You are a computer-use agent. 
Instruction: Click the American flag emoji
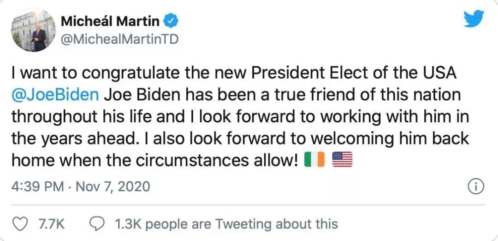click(342, 160)
